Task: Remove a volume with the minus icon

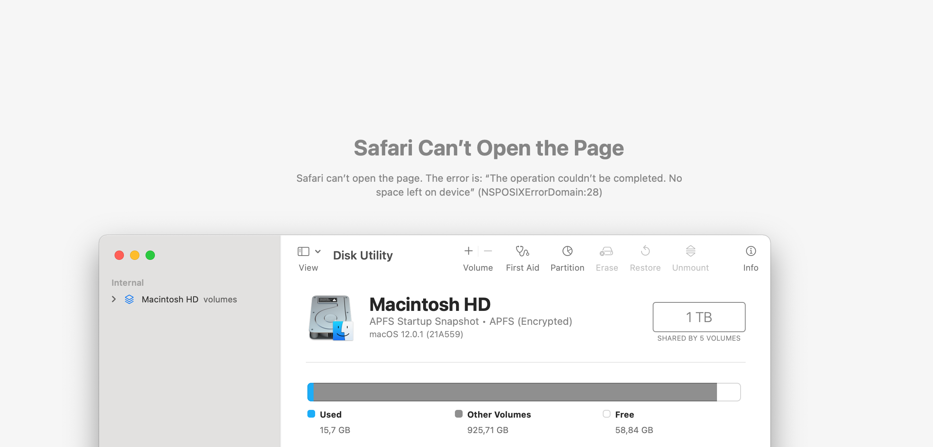Action: 488,251
